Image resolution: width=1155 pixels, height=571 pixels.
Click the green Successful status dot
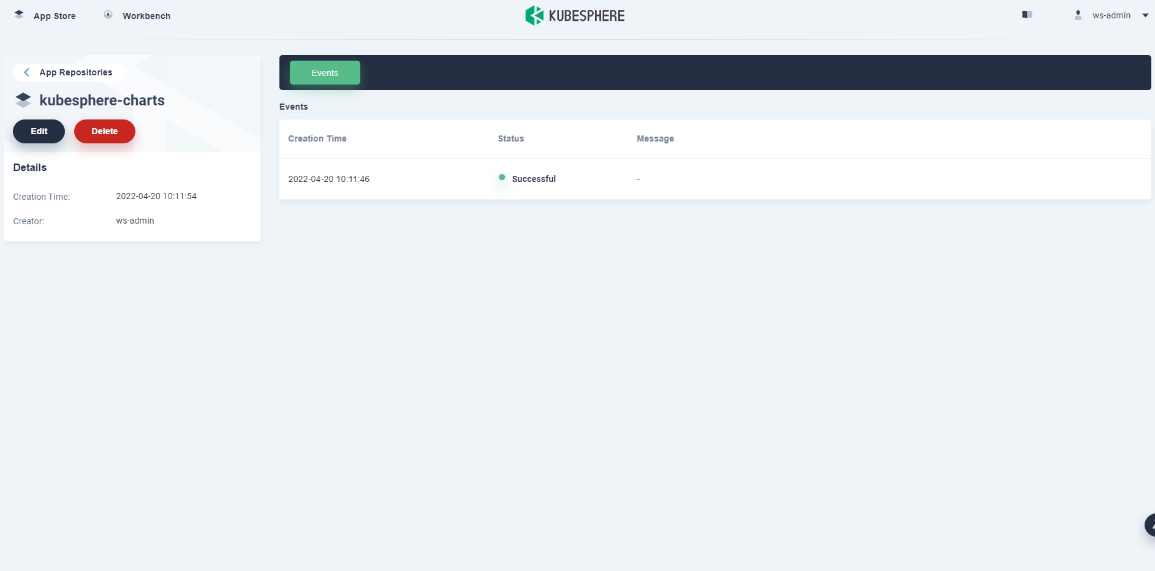[502, 178]
